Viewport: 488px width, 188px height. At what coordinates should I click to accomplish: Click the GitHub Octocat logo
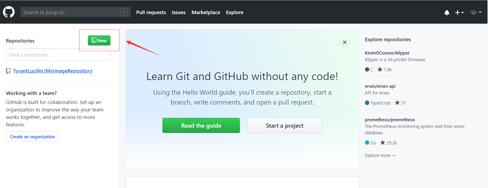point(9,12)
